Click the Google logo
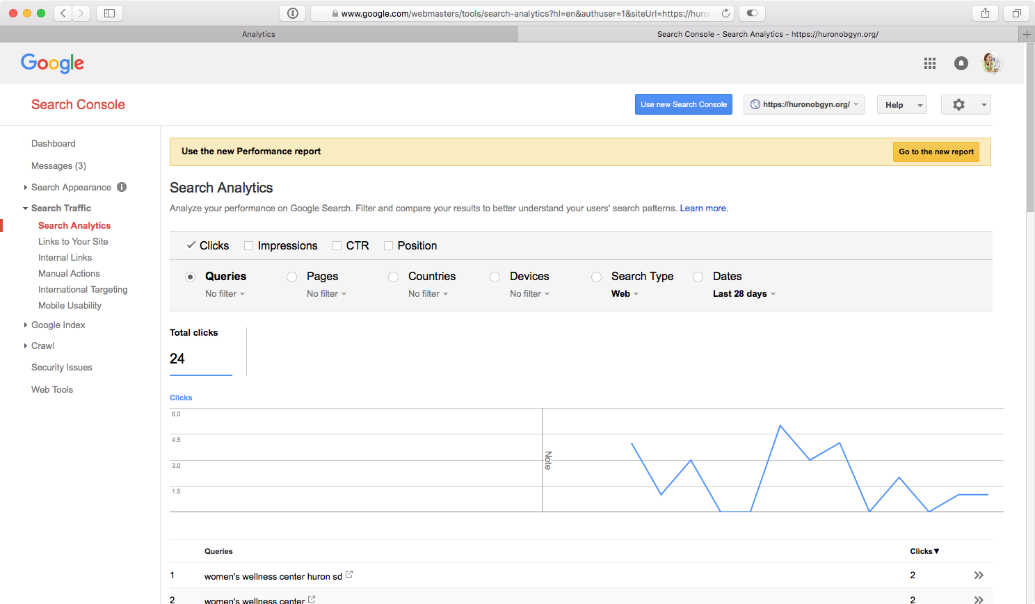This screenshot has width=1035, height=604. pyautogui.click(x=52, y=63)
